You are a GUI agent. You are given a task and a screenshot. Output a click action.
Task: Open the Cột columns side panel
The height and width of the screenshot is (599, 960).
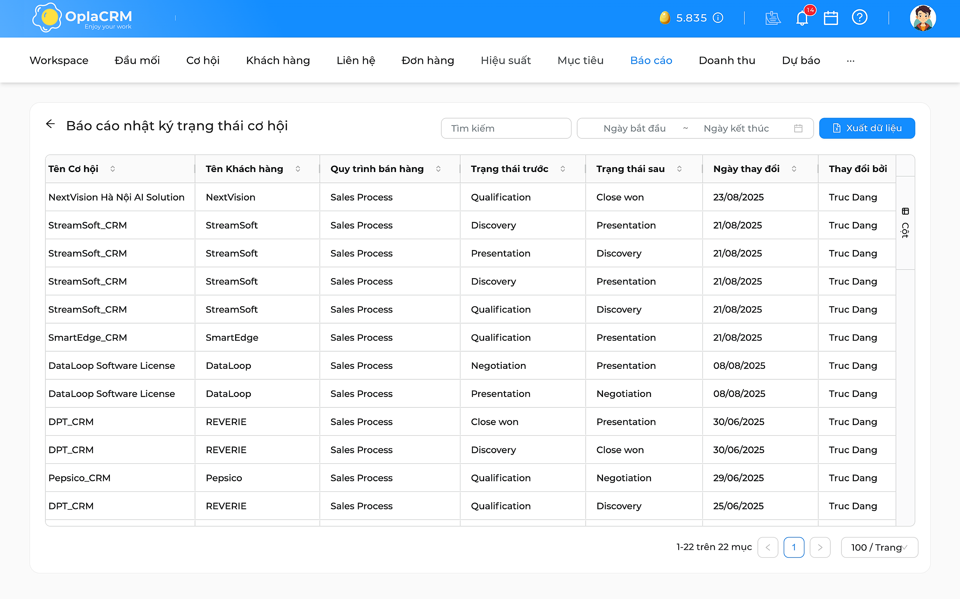905,223
